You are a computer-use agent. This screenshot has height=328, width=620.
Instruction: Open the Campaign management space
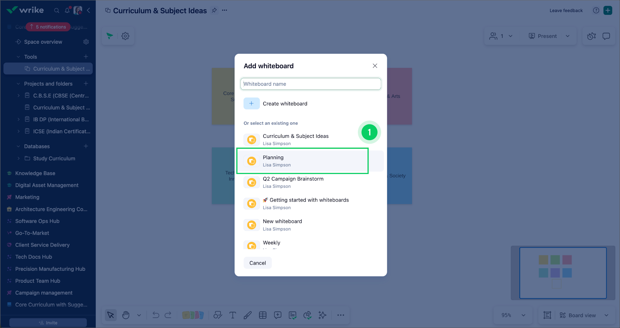click(44, 293)
